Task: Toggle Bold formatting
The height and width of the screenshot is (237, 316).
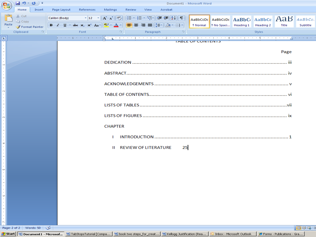Action: [x=51, y=25]
